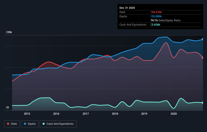Viewport: 207px width, 132px height.
Task: Click the red Debt endpoint marker
Action: pyautogui.click(x=203, y=58)
